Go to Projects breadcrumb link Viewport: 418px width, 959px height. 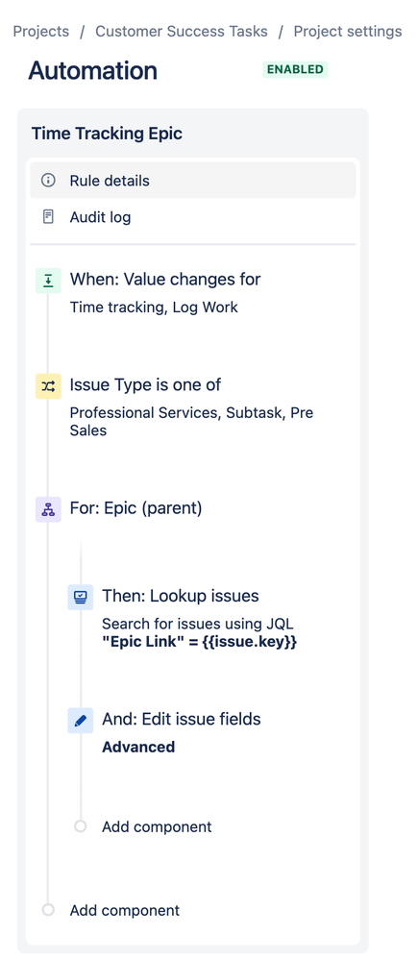41,31
